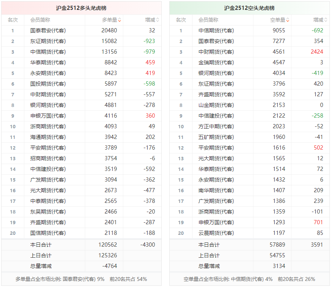Click green change value -923
This screenshot has height=287, width=331.
[149, 41]
